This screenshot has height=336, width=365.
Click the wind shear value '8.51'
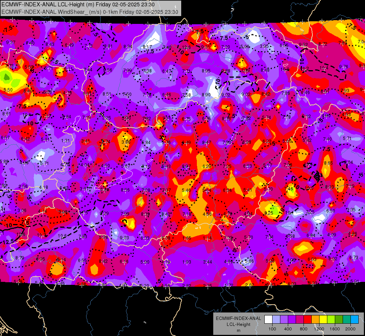tap(107, 94)
